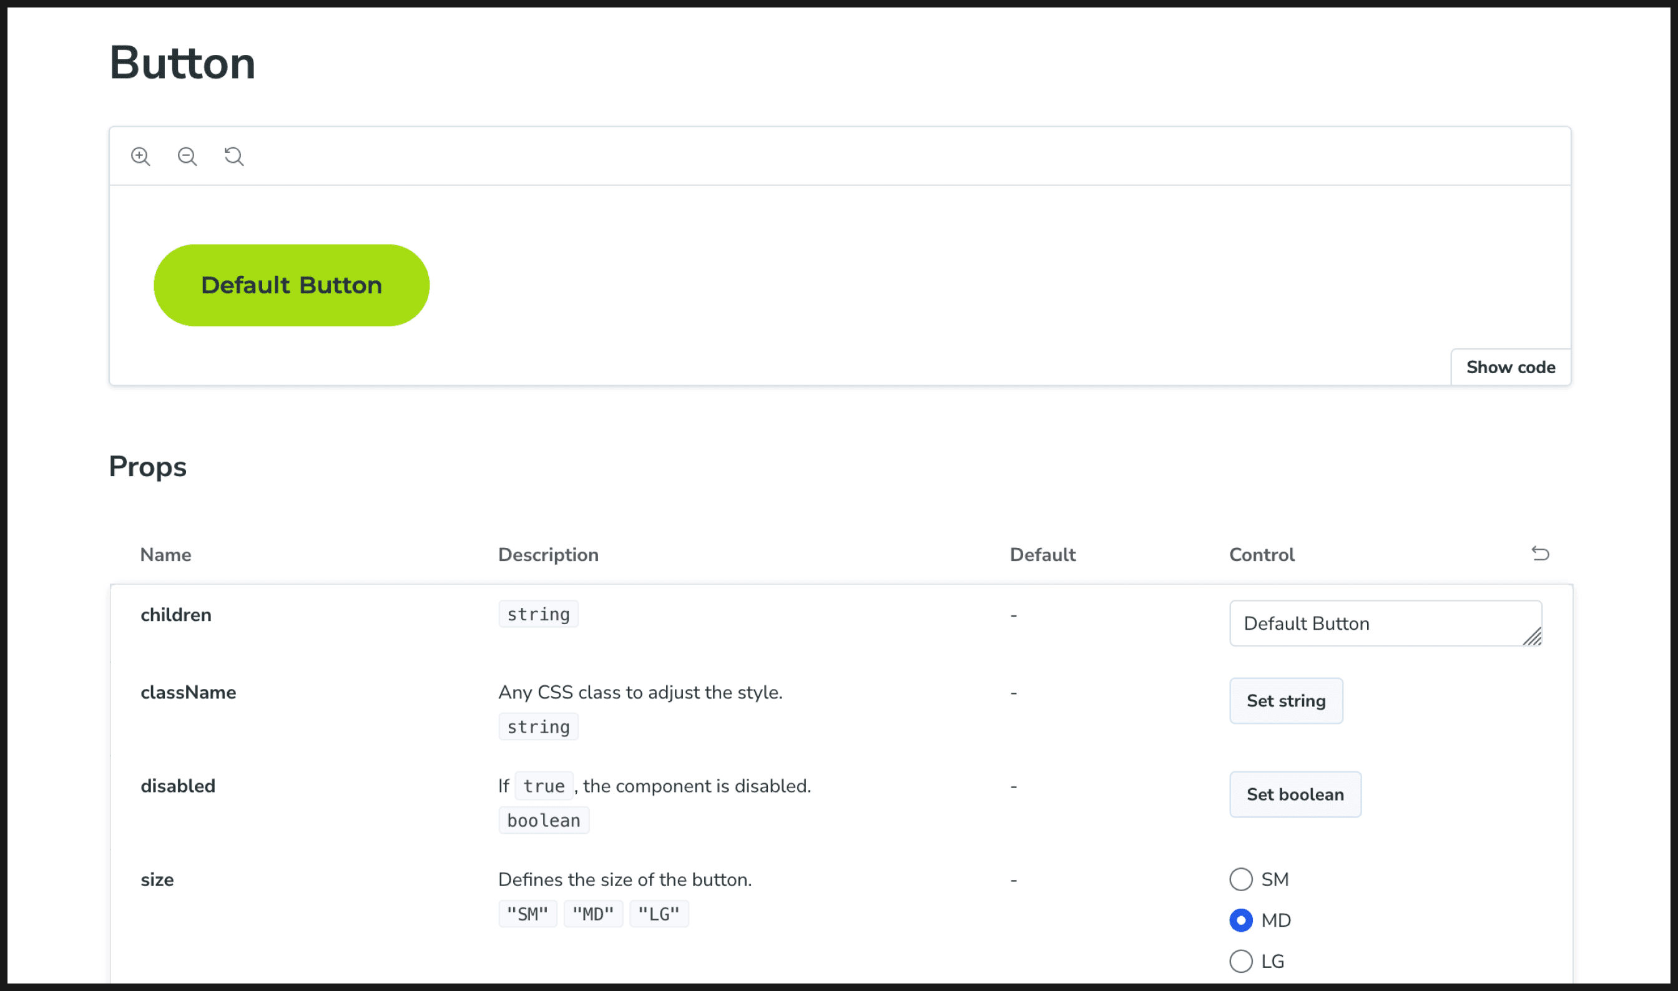Click 'Any CSS class to adjust the style.' text

click(640, 693)
